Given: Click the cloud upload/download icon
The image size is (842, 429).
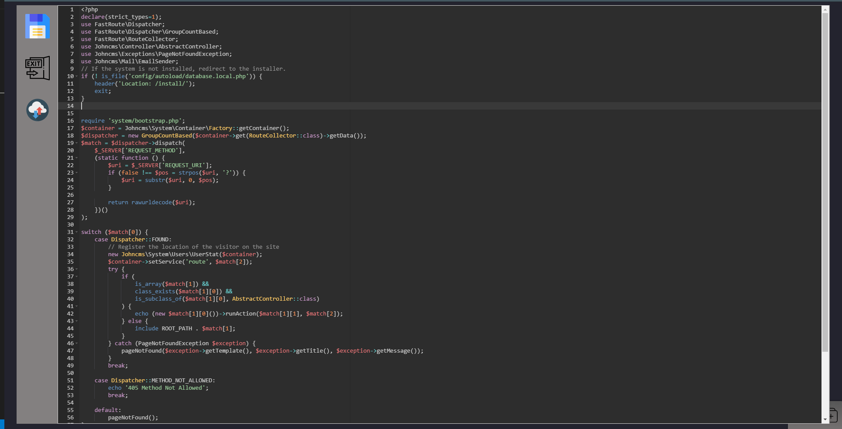Looking at the screenshot, I should [x=38, y=110].
